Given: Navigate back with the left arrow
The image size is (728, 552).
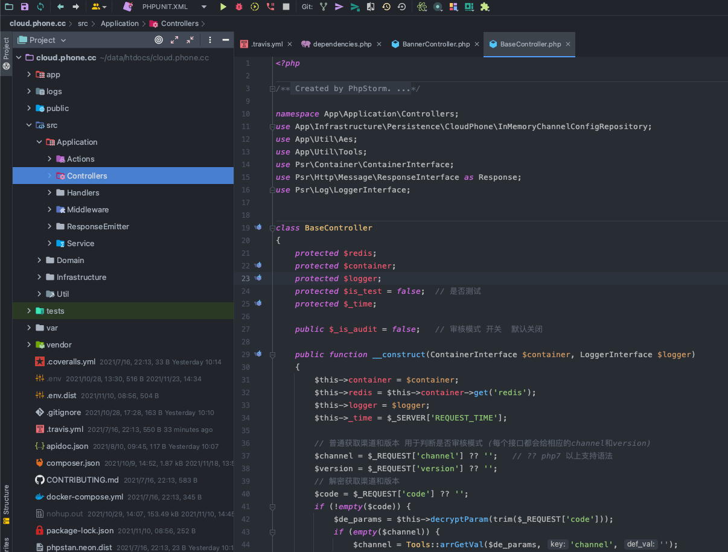Looking at the screenshot, I should (60, 7).
